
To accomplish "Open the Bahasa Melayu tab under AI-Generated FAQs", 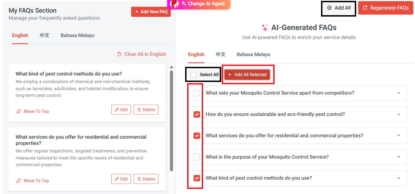I will [253, 54].
